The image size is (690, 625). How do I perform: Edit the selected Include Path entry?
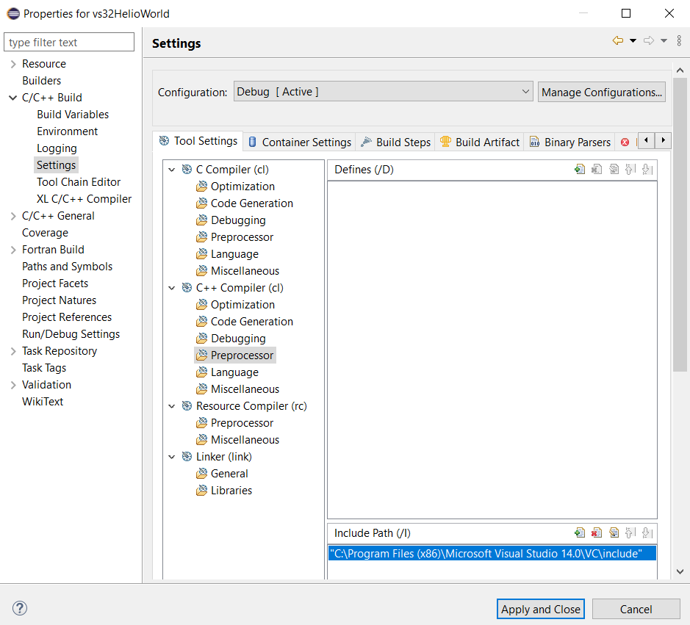614,533
